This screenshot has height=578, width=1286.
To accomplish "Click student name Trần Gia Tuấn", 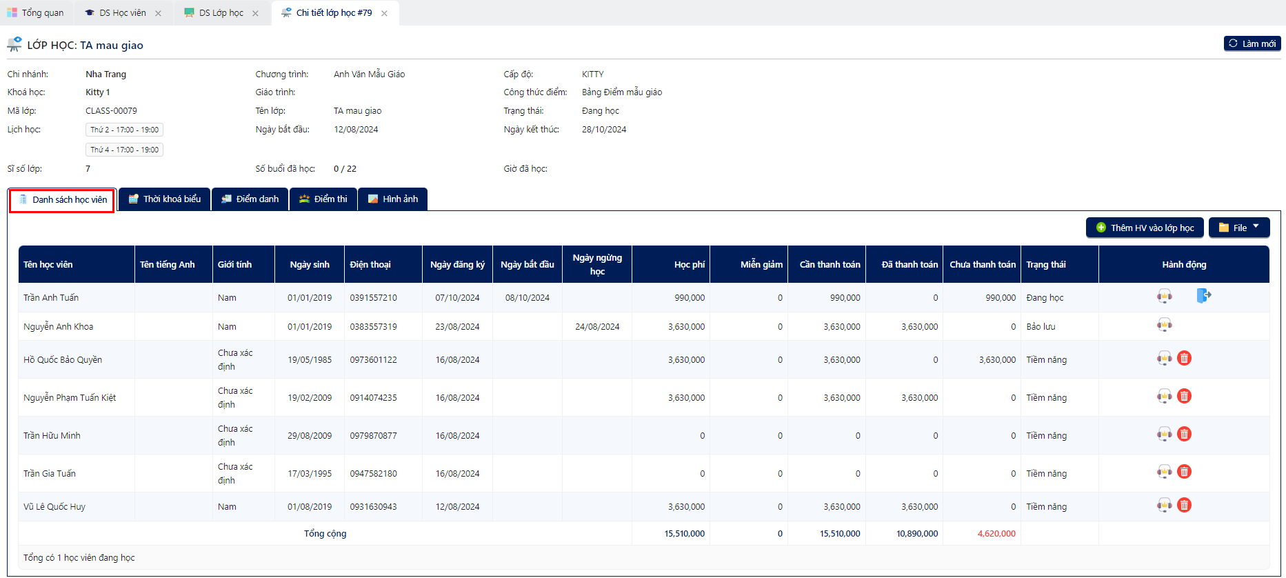I will [50, 474].
